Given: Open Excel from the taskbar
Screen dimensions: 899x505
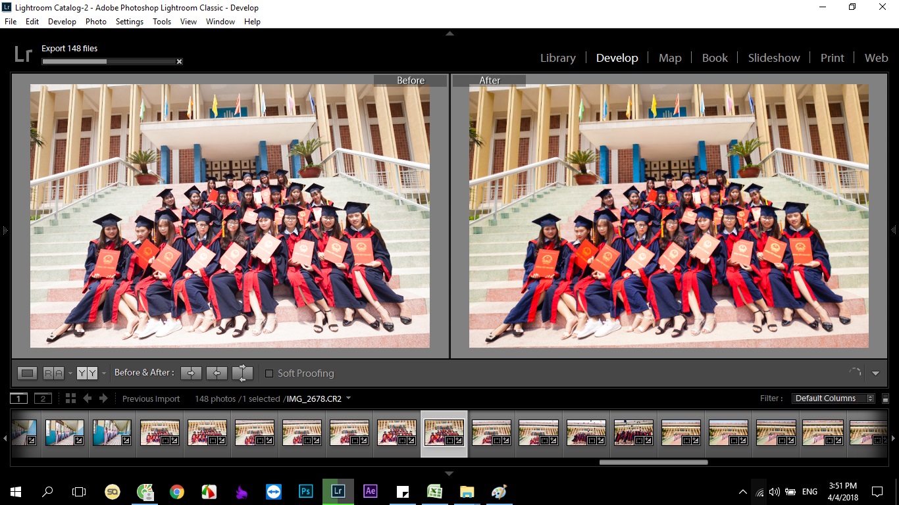Looking at the screenshot, I should coord(434,491).
